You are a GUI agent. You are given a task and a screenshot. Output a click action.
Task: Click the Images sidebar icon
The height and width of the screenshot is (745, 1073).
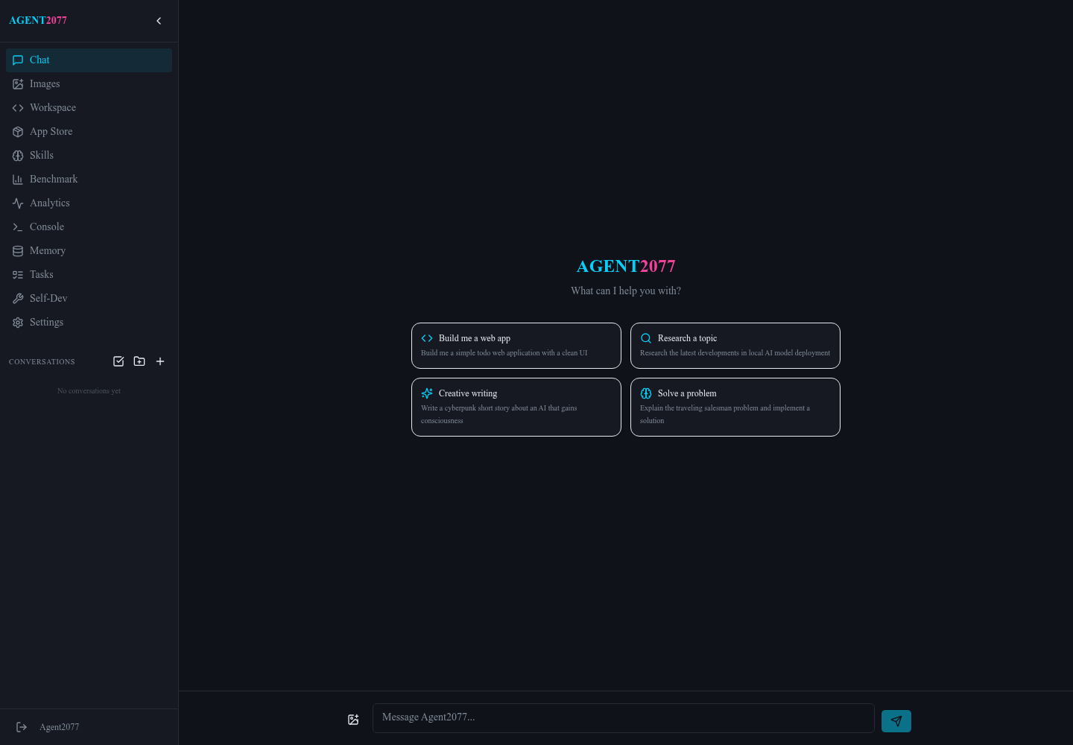pyautogui.click(x=18, y=84)
